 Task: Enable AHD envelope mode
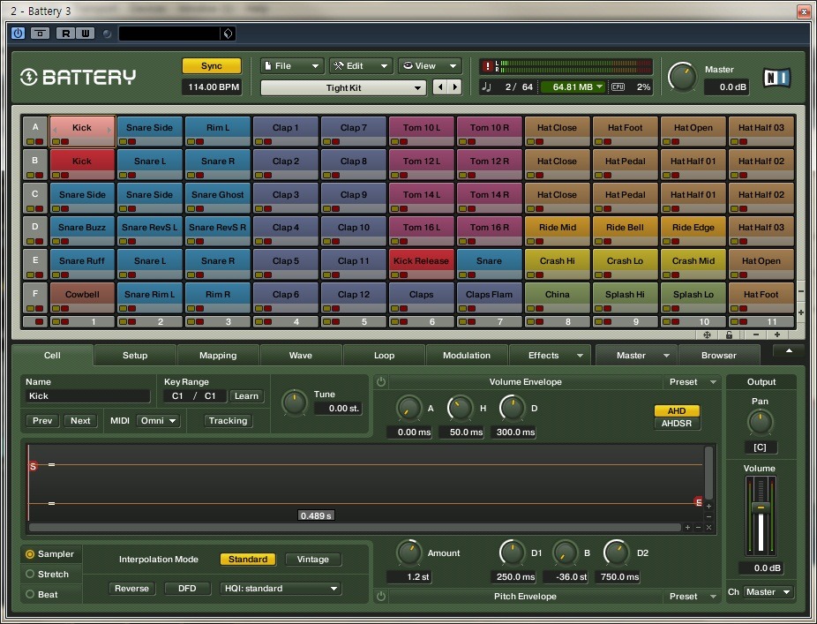point(677,410)
